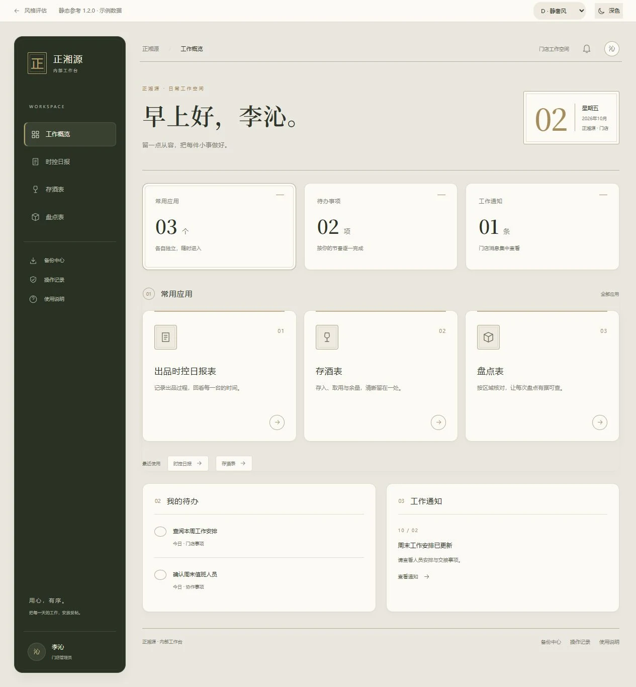Click the wine glass icon on 存酒表 card
The image size is (636, 687).
[x=327, y=337]
